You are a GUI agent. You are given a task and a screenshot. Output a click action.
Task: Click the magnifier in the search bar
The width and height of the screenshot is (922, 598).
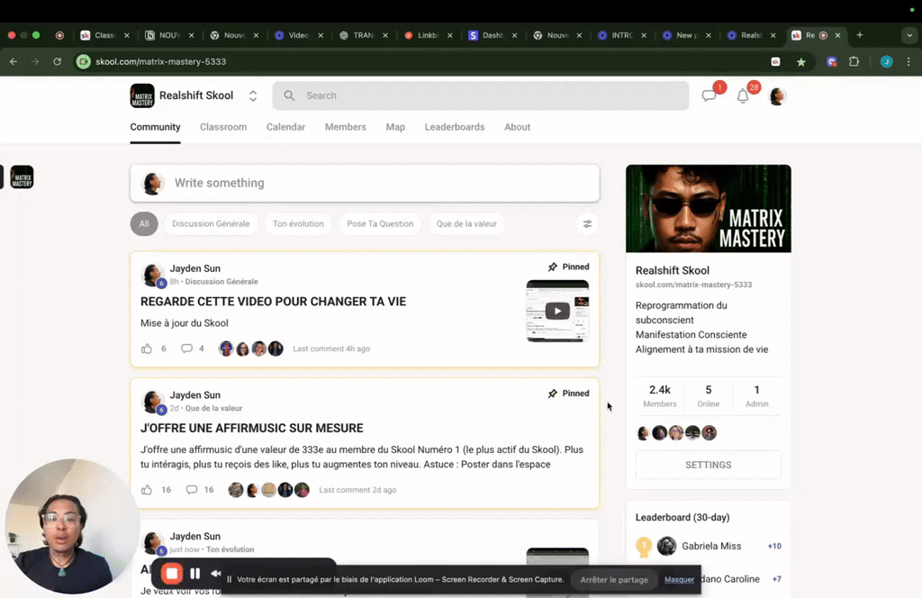click(x=289, y=95)
